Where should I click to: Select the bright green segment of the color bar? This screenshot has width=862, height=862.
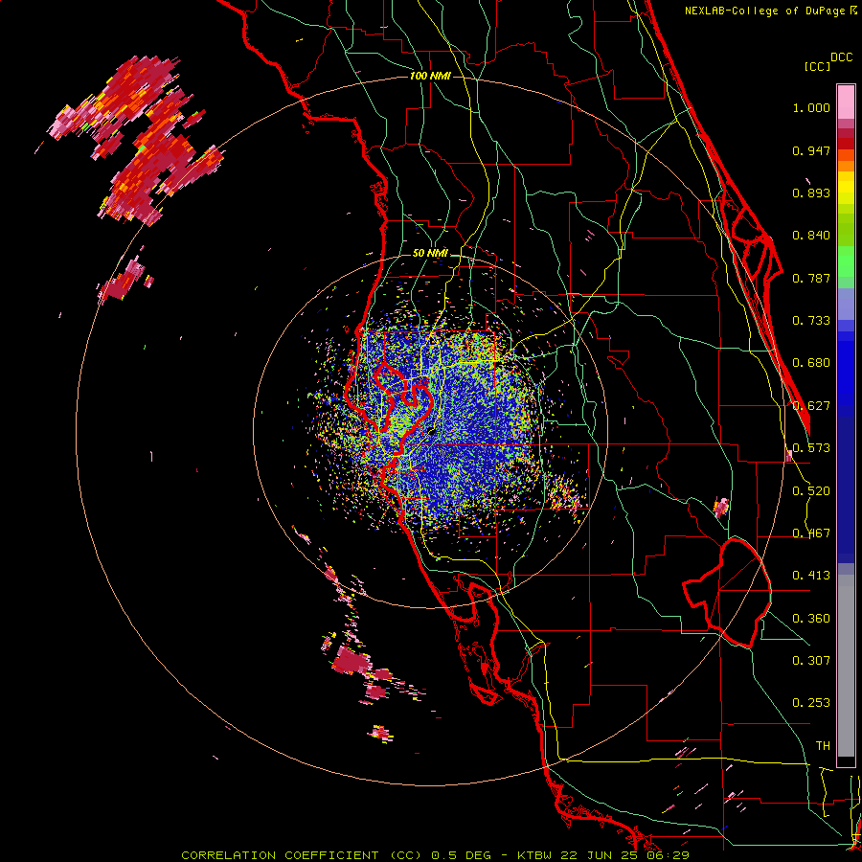[x=846, y=261]
